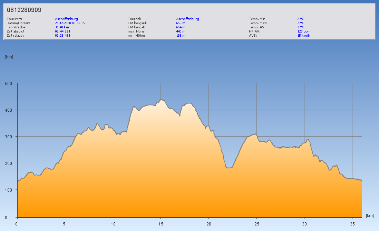
Task: Click the HM bergab value 654 m
Action: pos(181,27)
